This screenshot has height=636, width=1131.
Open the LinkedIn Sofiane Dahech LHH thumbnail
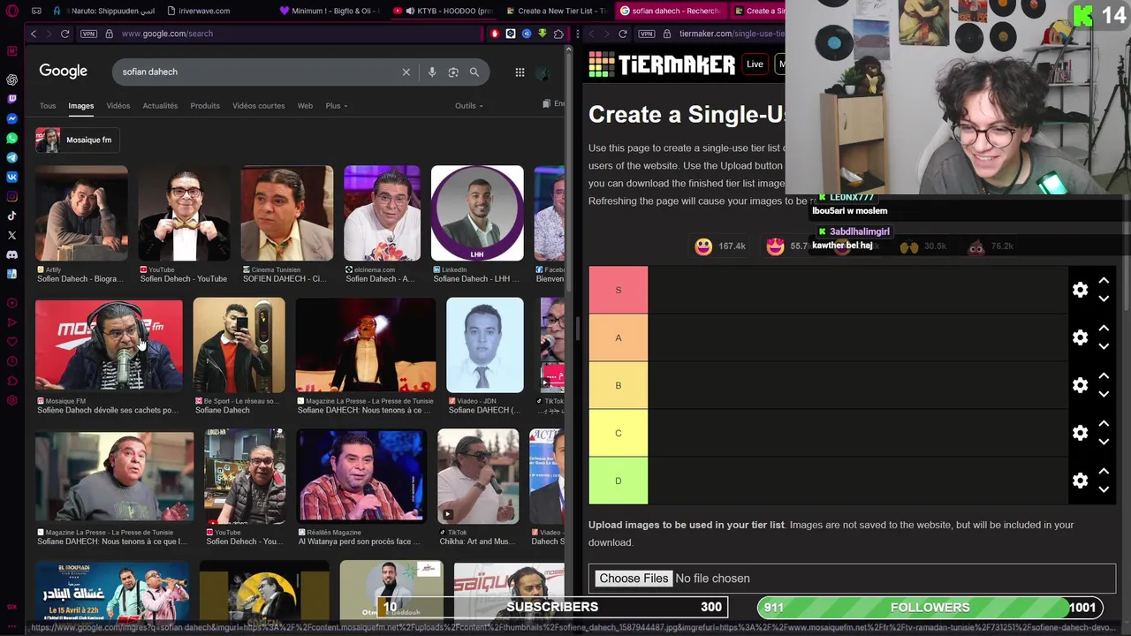(477, 213)
